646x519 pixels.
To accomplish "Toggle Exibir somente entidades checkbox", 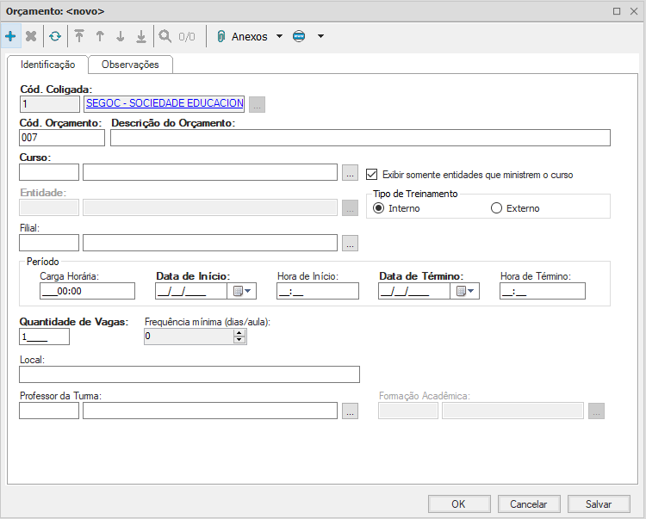I will tap(372, 174).
